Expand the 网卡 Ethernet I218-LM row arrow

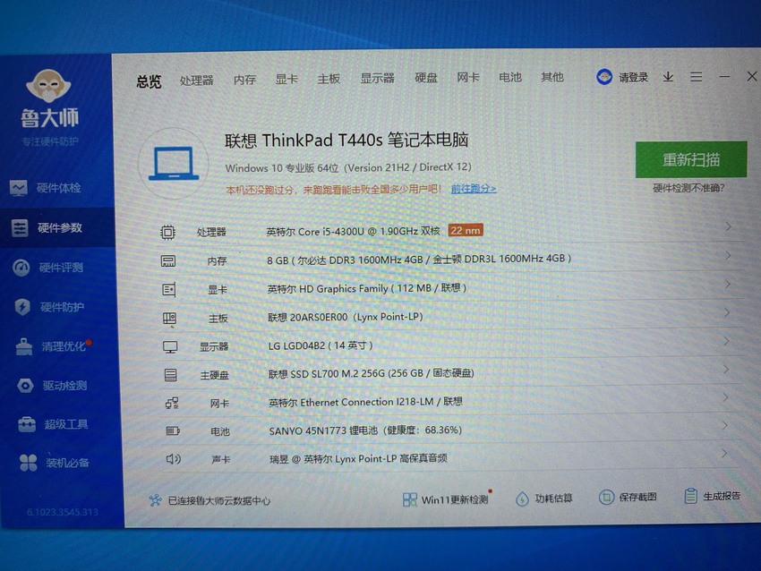[725, 397]
